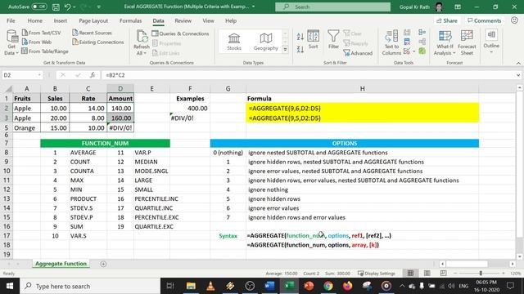The image size is (524, 294).
Task: Open Recent Sources
Action: (x=92, y=33)
